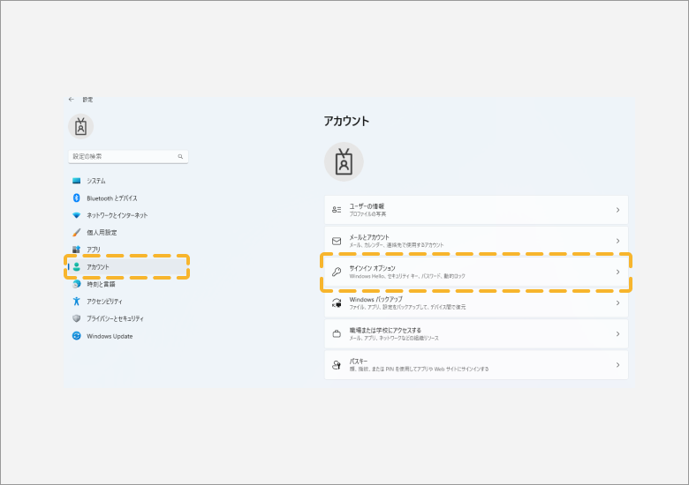Viewport: 689px width, 485px height.
Task: Open 時刻と言語 settings label
Action: pos(101,284)
